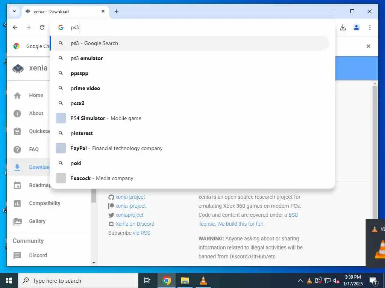385x288 pixels.
Task: Choose the 'ps3 - Google Search' suggestion
Action: [x=189, y=43]
